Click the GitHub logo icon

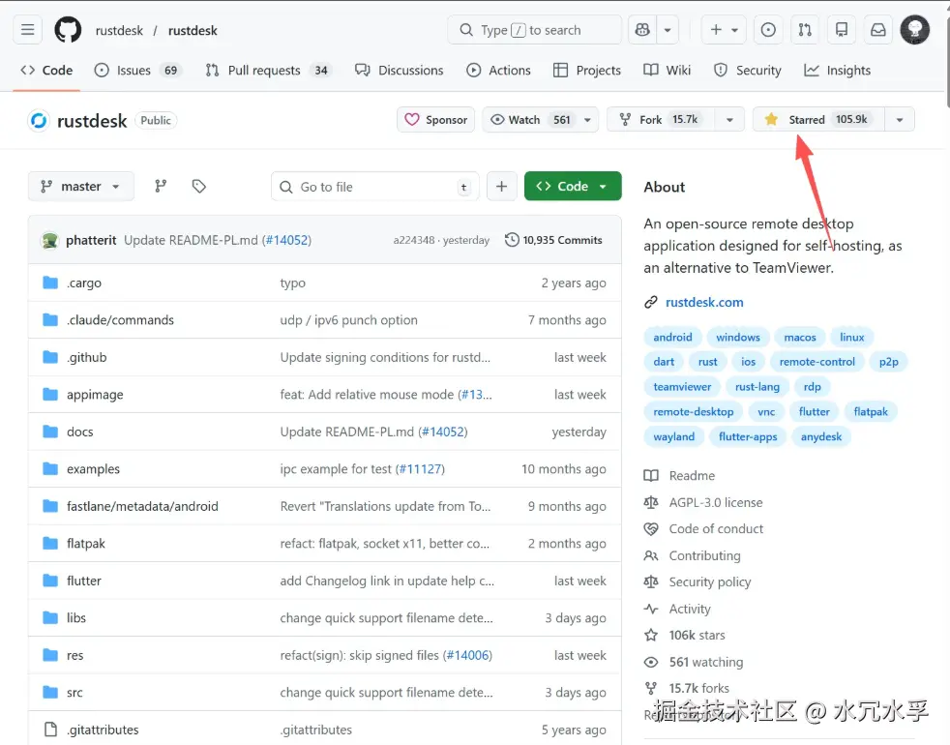pos(68,30)
